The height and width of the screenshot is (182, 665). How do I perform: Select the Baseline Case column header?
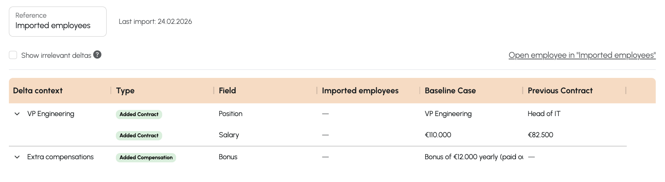click(x=450, y=91)
